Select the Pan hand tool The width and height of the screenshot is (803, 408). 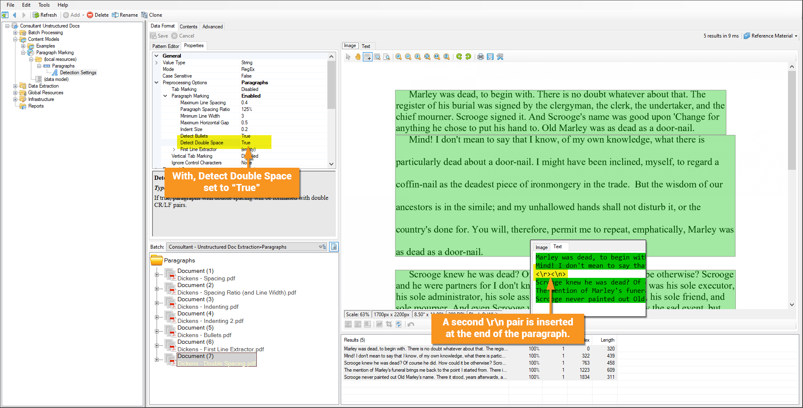pyautogui.click(x=358, y=57)
